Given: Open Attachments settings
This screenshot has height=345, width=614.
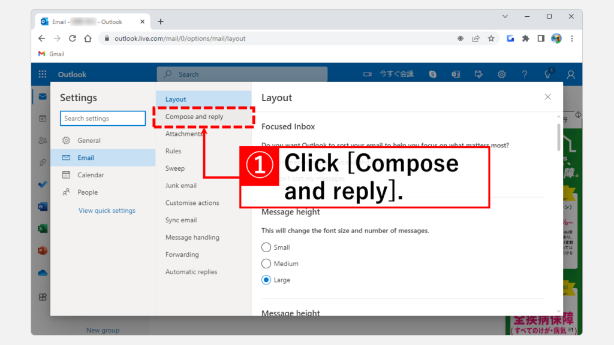Looking at the screenshot, I should (204, 134).
